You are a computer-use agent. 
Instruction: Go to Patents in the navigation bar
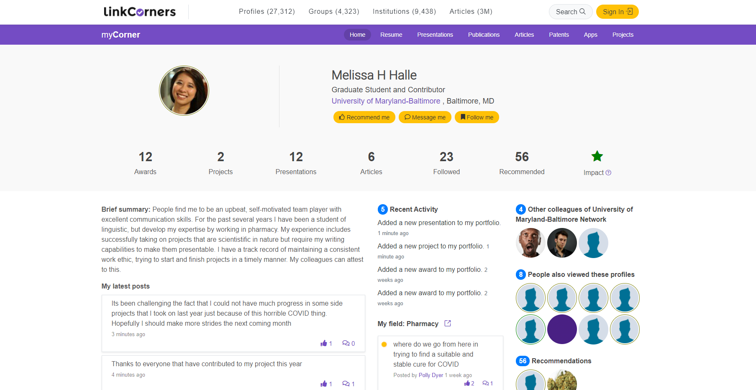tap(559, 35)
